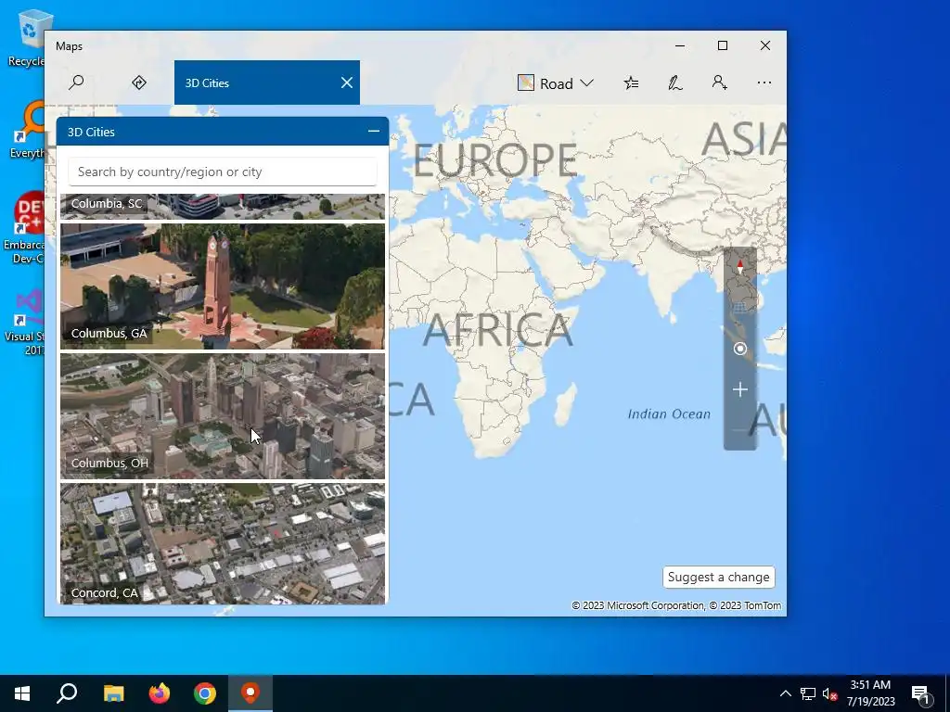Open the taskbar clock and date
The image size is (950, 712).
(870, 693)
